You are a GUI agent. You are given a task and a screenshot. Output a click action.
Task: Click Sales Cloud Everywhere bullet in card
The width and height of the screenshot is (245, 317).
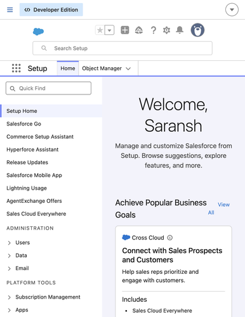click(x=162, y=311)
